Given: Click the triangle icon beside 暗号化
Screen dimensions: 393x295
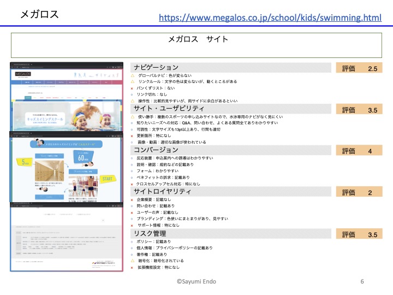Looking at the screenshot, I should (x=132, y=261).
